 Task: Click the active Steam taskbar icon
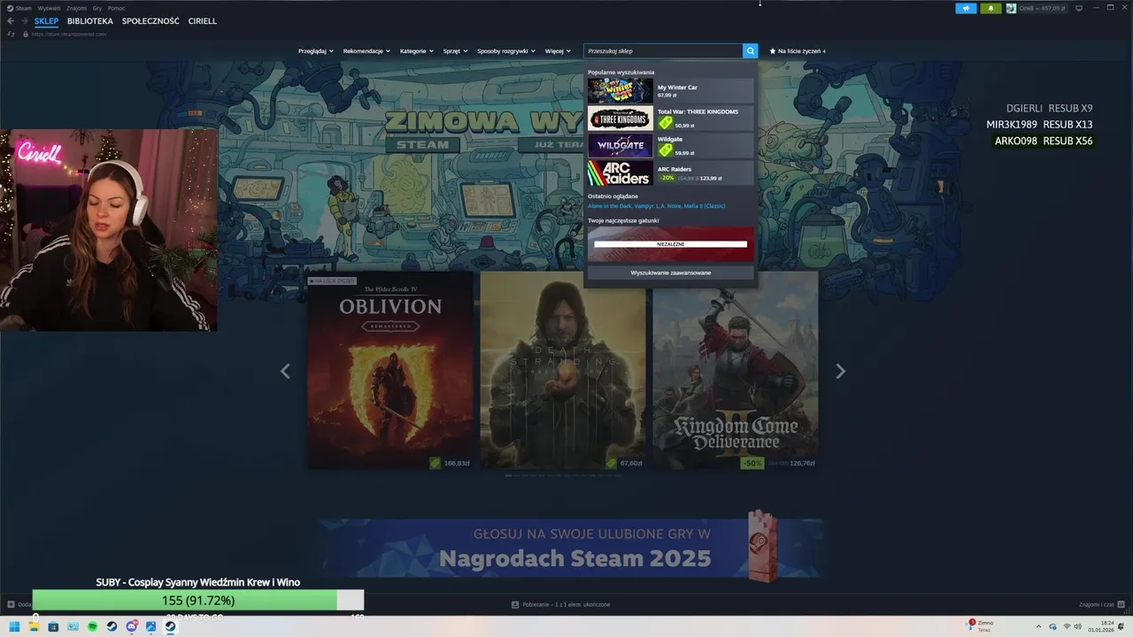[170, 626]
